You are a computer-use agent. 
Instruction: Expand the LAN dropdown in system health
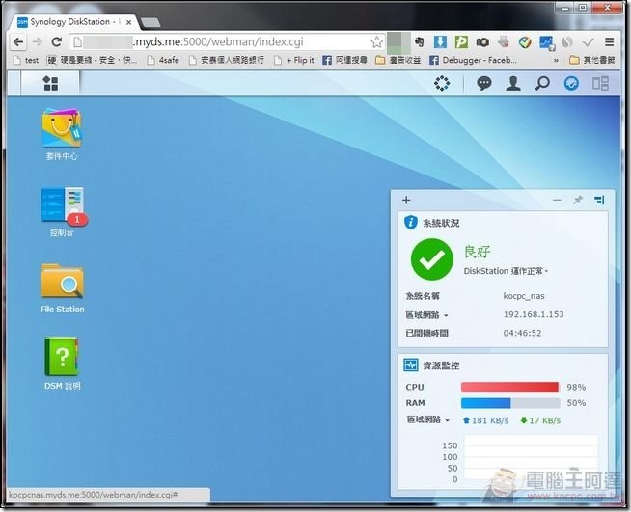pos(446,315)
